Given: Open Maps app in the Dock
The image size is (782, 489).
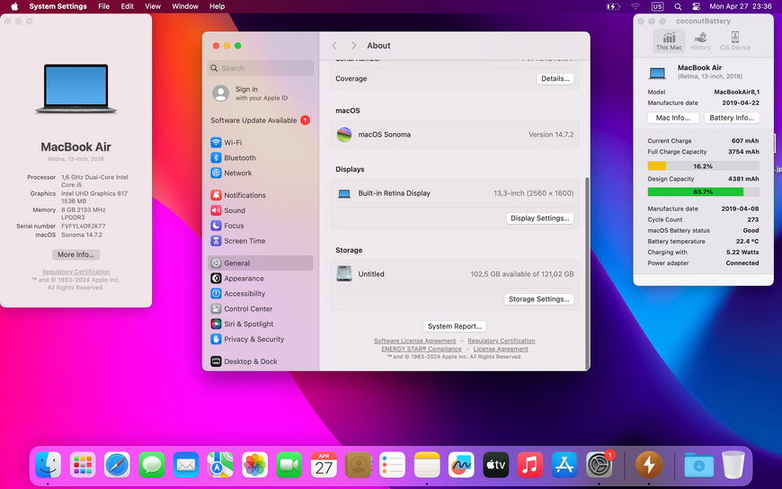Looking at the screenshot, I should pos(220,465).
